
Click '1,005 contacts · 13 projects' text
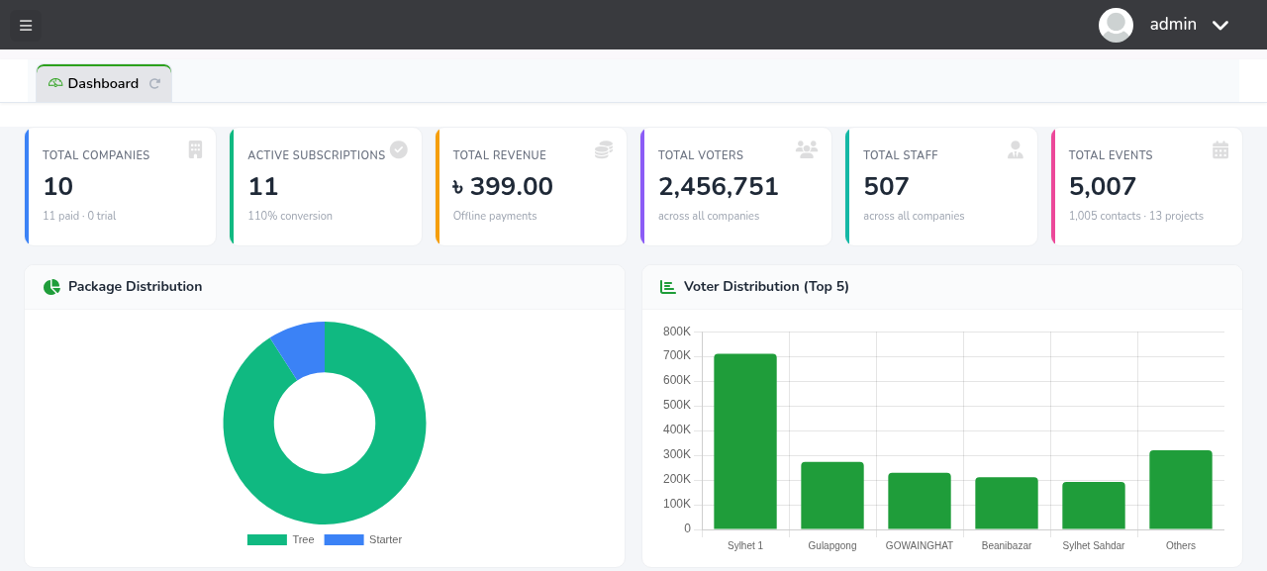(1136, 216)
